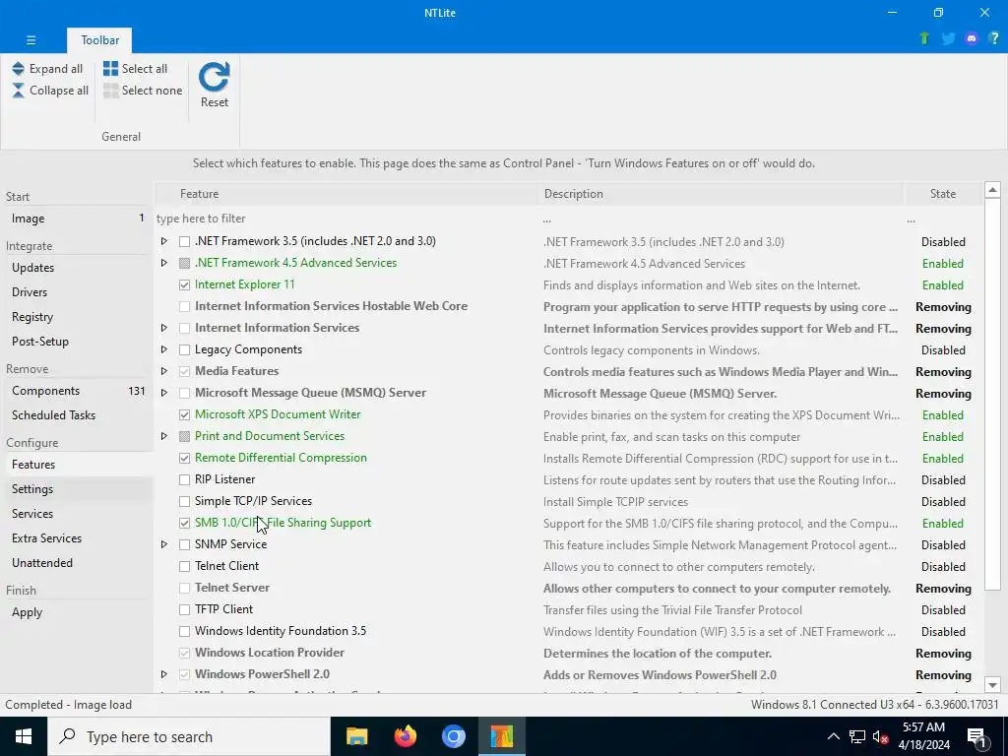
Task: Toggle Legacy Components checkbox
Action: tap(184, 349)
